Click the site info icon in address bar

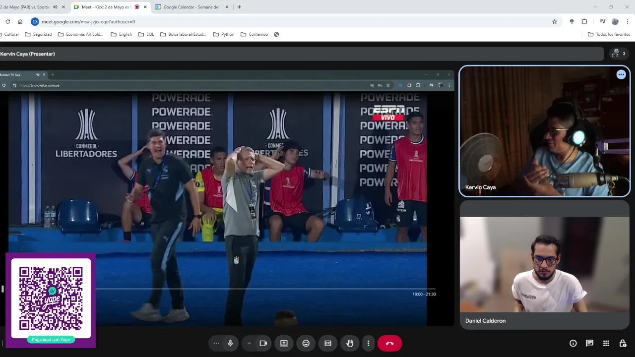coord(35,21)
